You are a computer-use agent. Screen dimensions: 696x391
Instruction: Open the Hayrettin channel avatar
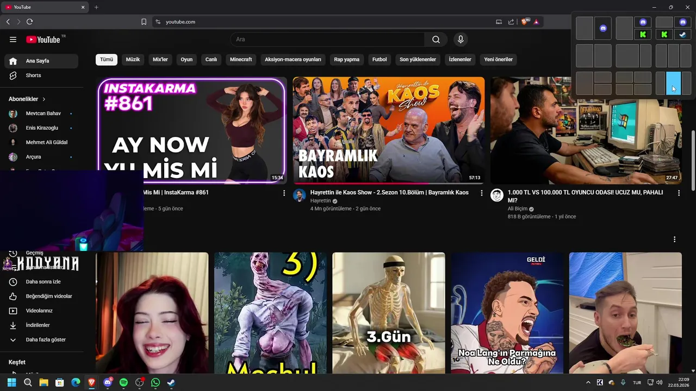coord(300,195)
